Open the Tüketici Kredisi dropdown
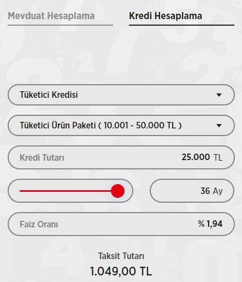 coord(121,95)
